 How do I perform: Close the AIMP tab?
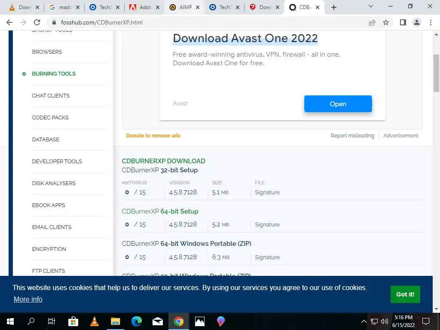pyautogui.click(x=198, y=8)
